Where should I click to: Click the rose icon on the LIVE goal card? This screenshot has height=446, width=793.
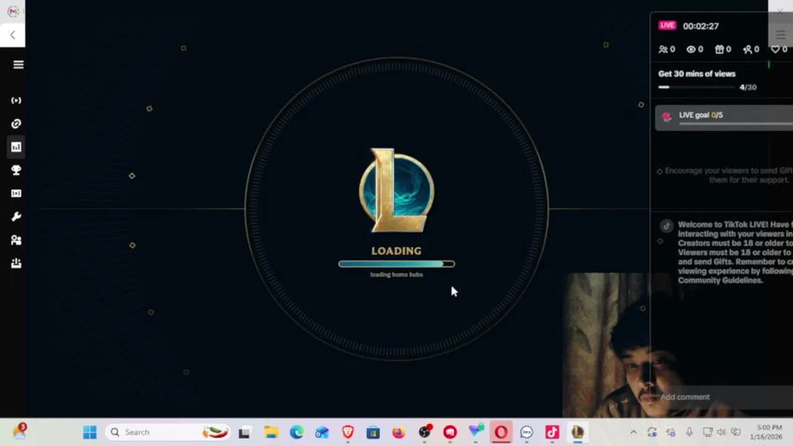667,116
